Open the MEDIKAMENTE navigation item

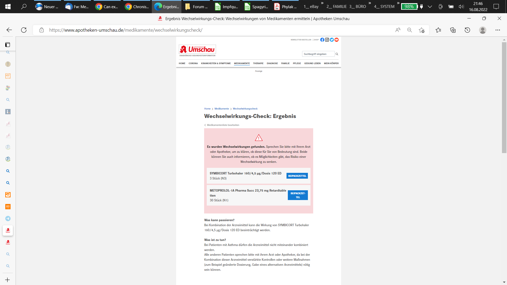point(242,63)
